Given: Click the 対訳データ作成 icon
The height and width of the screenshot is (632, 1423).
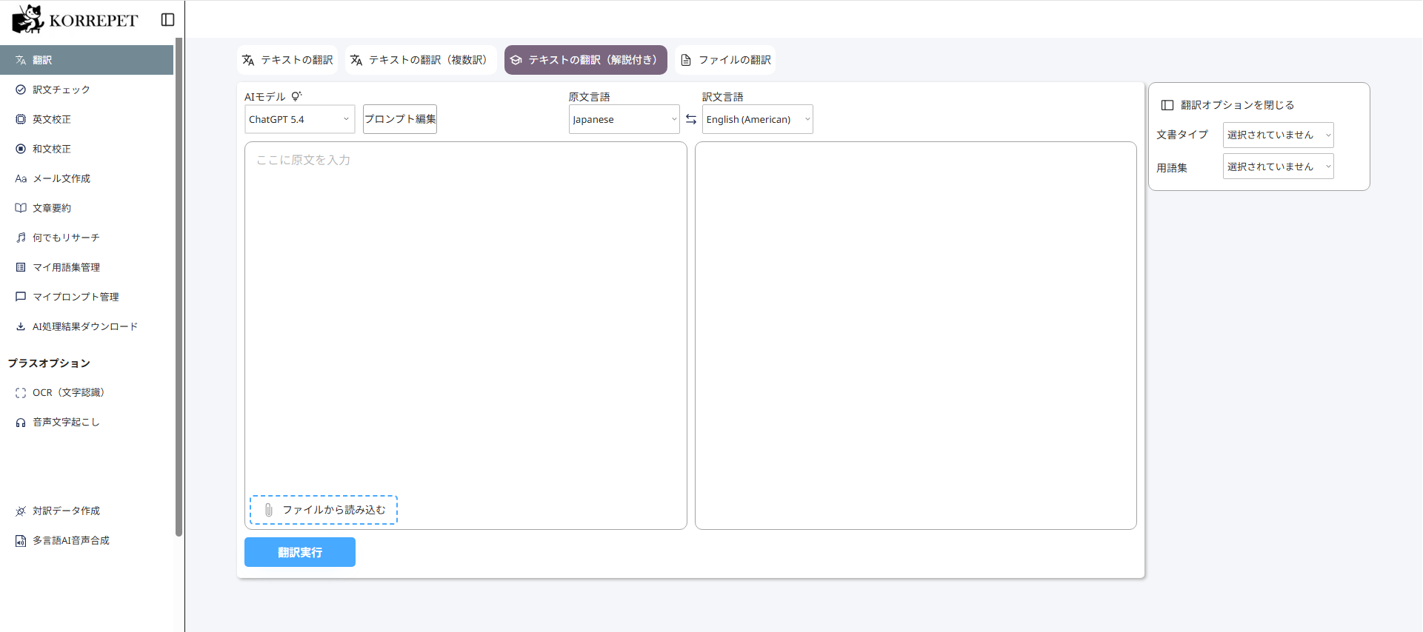Looking at the screenshot, I should point(21,511).
